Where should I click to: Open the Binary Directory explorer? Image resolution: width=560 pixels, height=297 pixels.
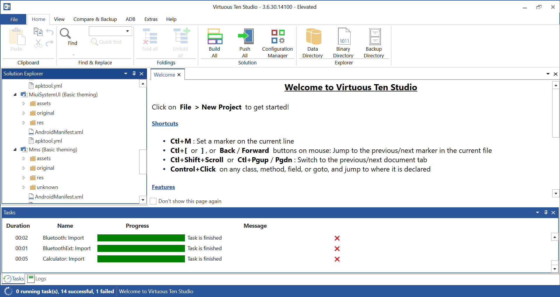click(x=343, y=43)
